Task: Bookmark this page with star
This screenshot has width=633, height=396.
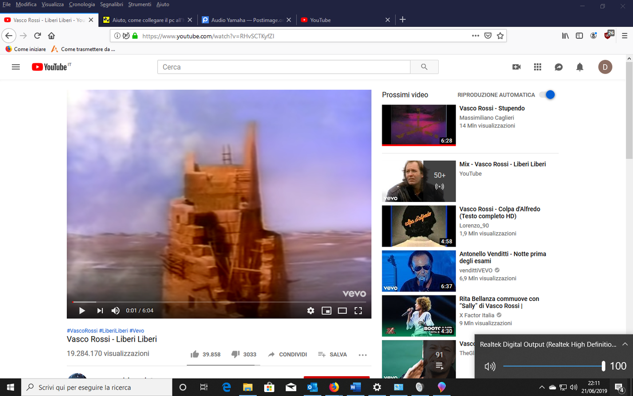Action: (500, 36)
